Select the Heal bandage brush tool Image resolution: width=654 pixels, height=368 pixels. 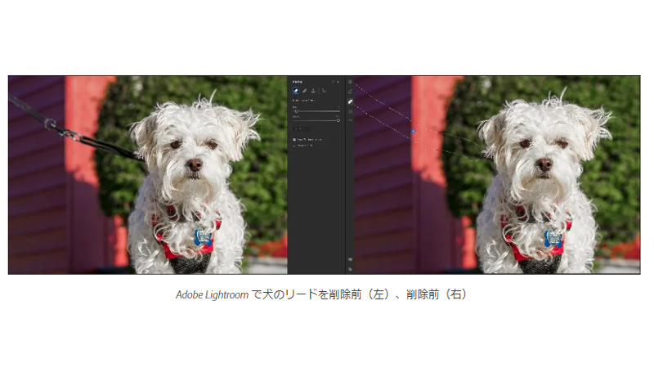tap(304, 91)
